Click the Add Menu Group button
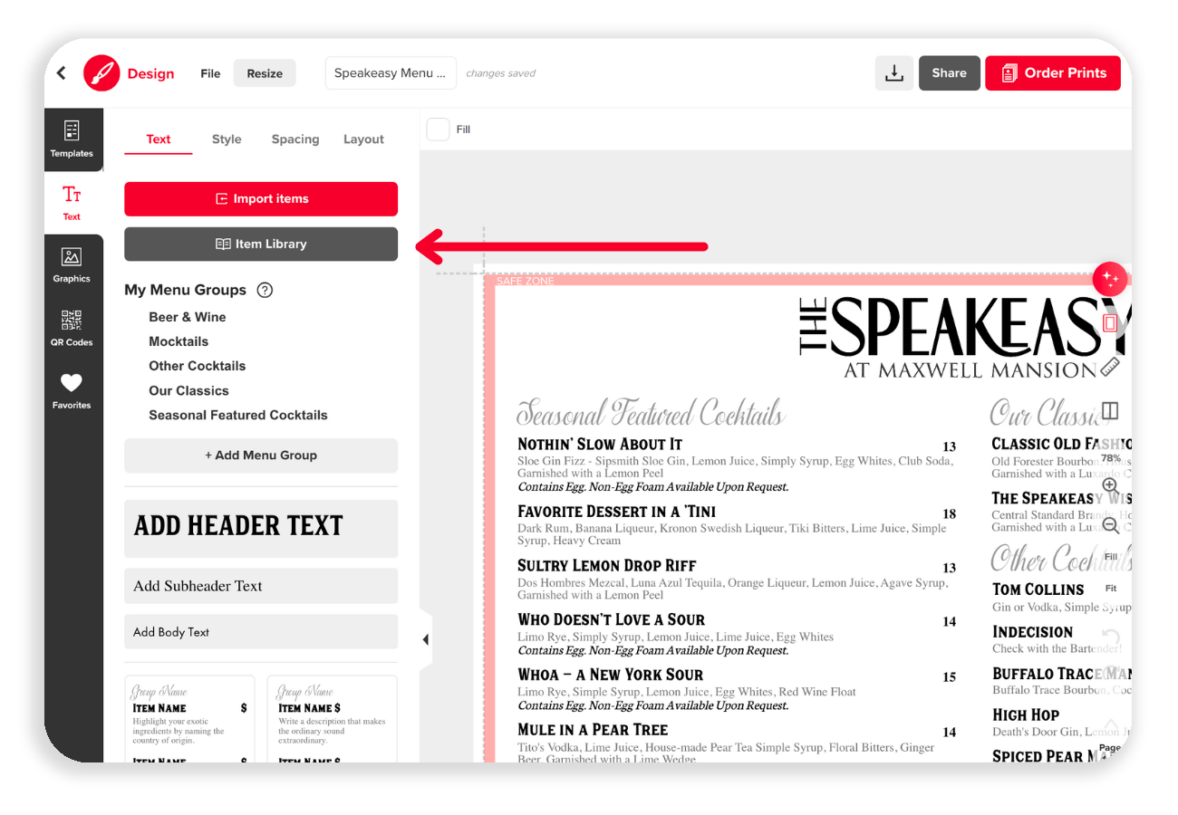This screenshot has width=1178, height=815. point(261,455)
